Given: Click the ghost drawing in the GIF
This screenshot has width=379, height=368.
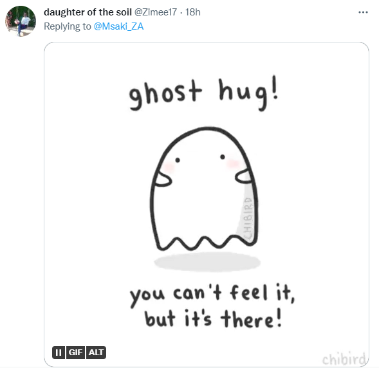Looking at the screenshot, I should [204, 189].
